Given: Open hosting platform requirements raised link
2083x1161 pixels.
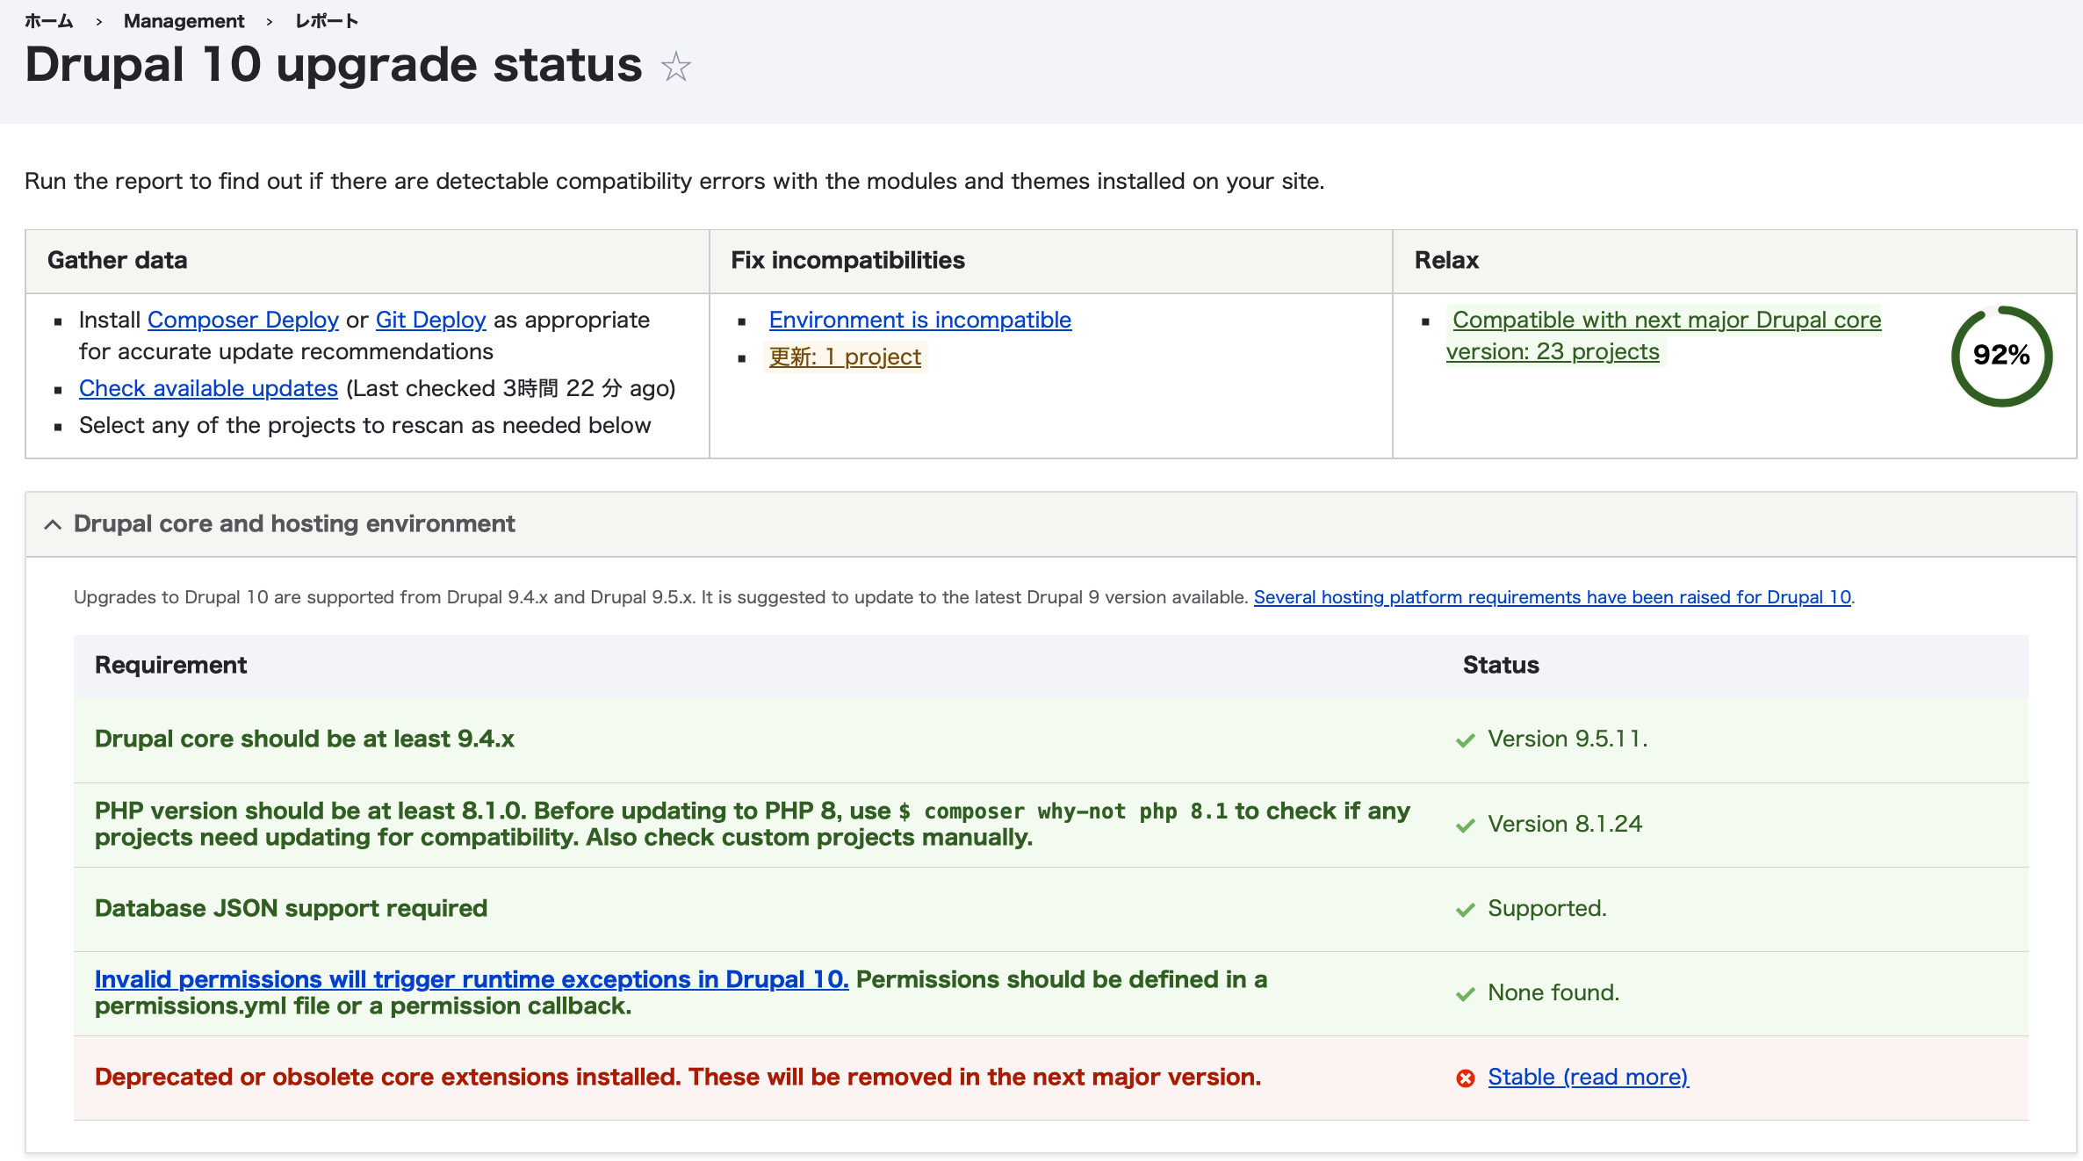Looking at the screenshot, I should (x=1552, y=597).
